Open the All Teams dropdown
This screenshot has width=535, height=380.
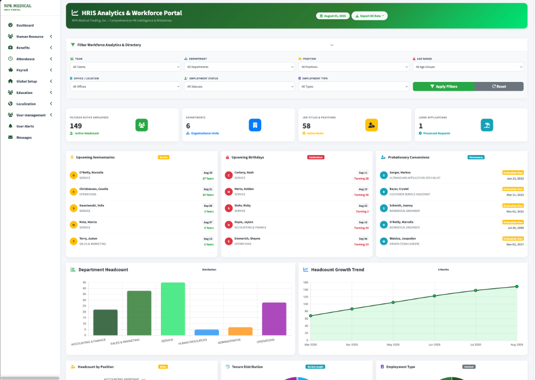pos(125,67)
